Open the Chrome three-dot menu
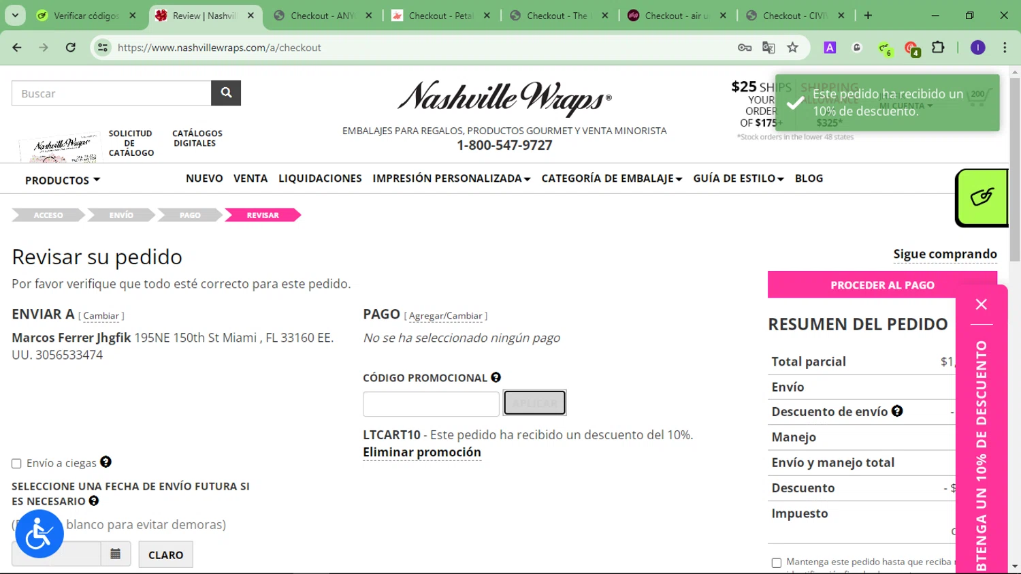This screenshot has height=574, width=1021. (x=1005, y=48)
